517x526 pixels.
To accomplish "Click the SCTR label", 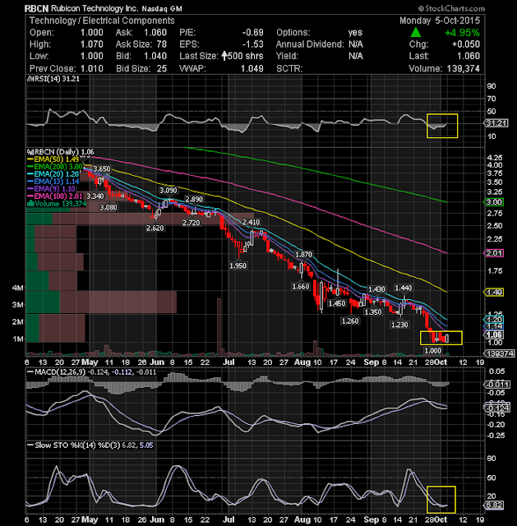I will [289, 68].
